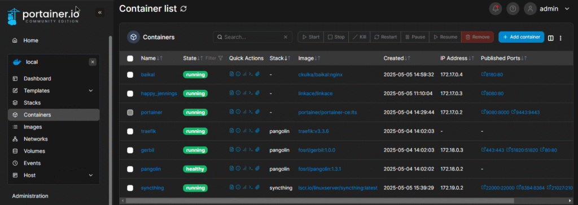Select the happy_jennings container checkbox
578x205 pixels.
(x=130, y=93)
